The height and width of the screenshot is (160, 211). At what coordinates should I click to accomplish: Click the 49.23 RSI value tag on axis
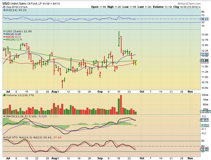[204, 19]
